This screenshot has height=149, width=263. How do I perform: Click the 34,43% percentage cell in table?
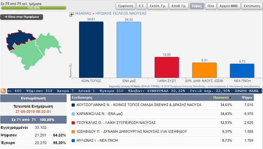226,114
